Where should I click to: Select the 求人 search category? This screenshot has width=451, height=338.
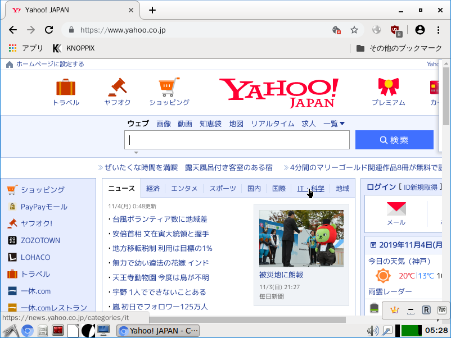(309, 124)
